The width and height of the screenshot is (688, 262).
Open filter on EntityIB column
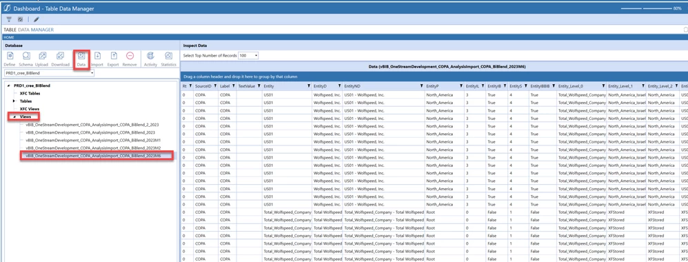tap(505, 86)
